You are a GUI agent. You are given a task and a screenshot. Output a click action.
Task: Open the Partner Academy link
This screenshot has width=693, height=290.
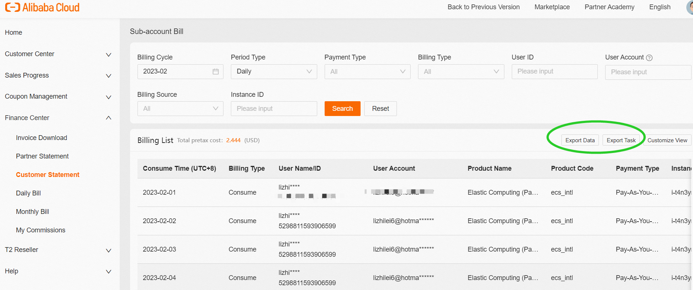coord(610,7)
